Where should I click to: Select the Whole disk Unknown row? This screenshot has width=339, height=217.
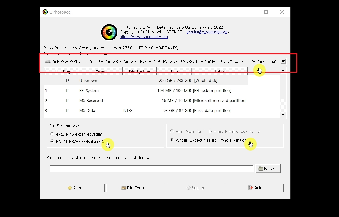click(146, 80)
